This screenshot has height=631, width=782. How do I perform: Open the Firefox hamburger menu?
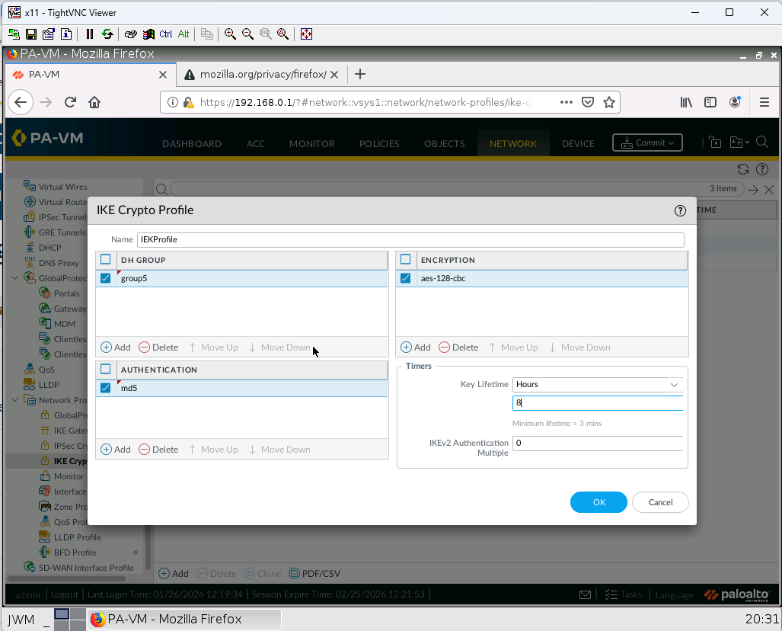764,102
